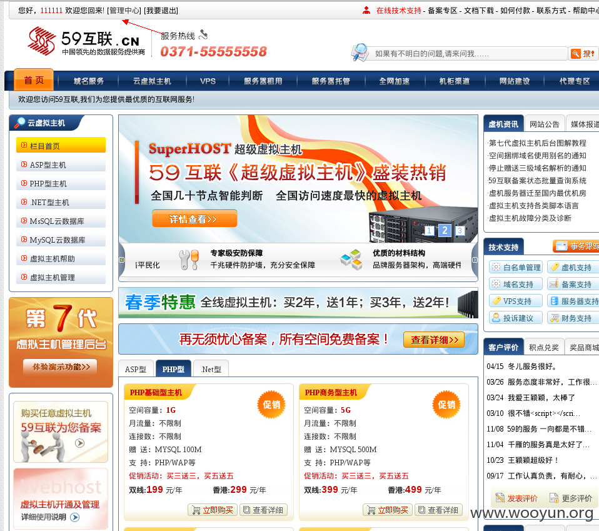Open 服务器托管 navigation menu
Image resolution: width=599 pixels, height=531 pixels.
click(331, 81)
